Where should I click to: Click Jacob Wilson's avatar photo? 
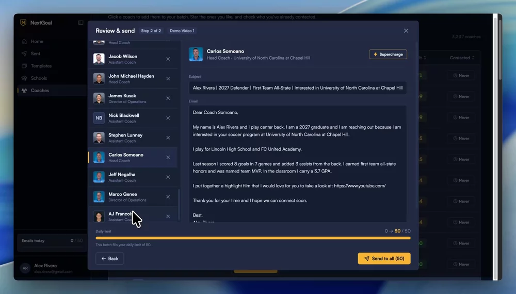99,59
